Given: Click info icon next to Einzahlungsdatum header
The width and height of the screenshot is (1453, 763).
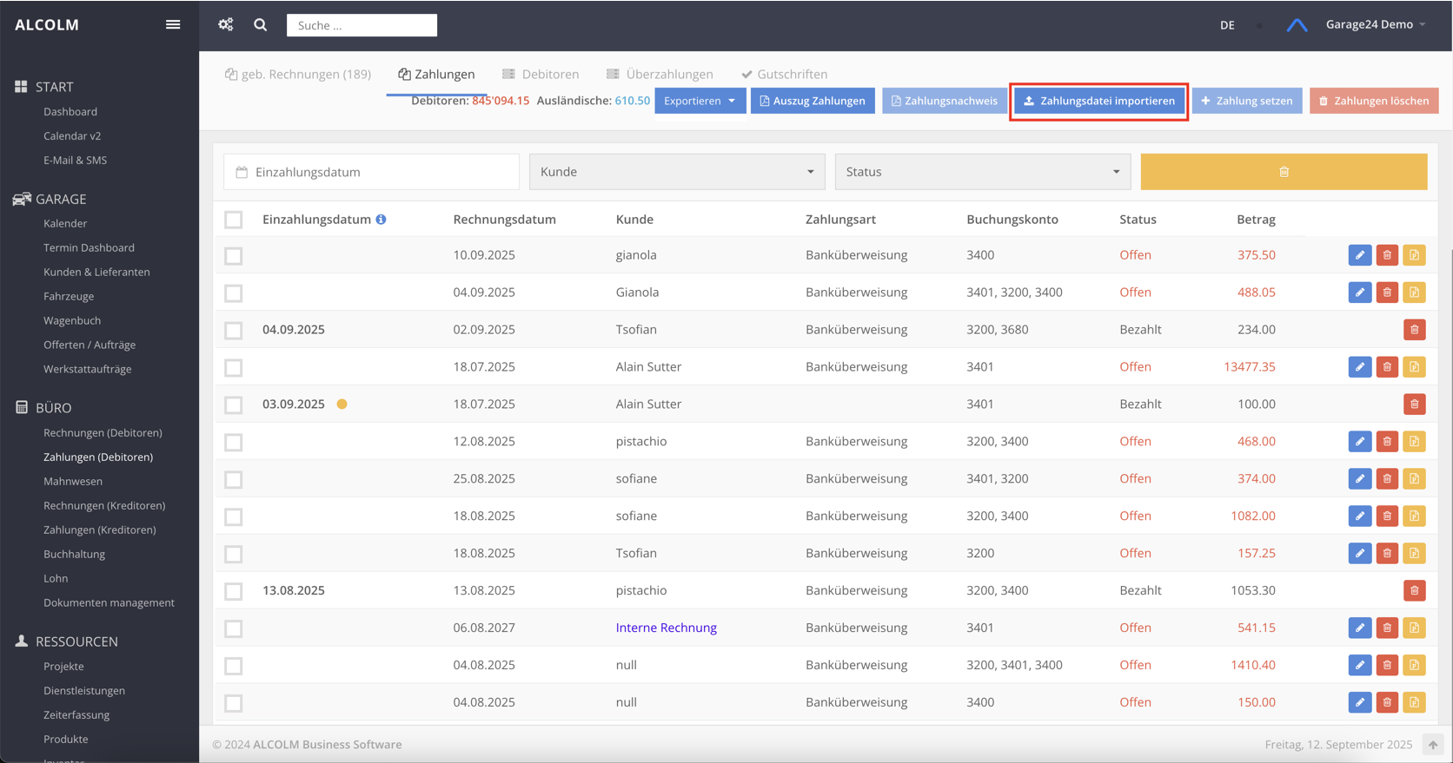Looking at the screenshot, I should (x=381, y=220).
